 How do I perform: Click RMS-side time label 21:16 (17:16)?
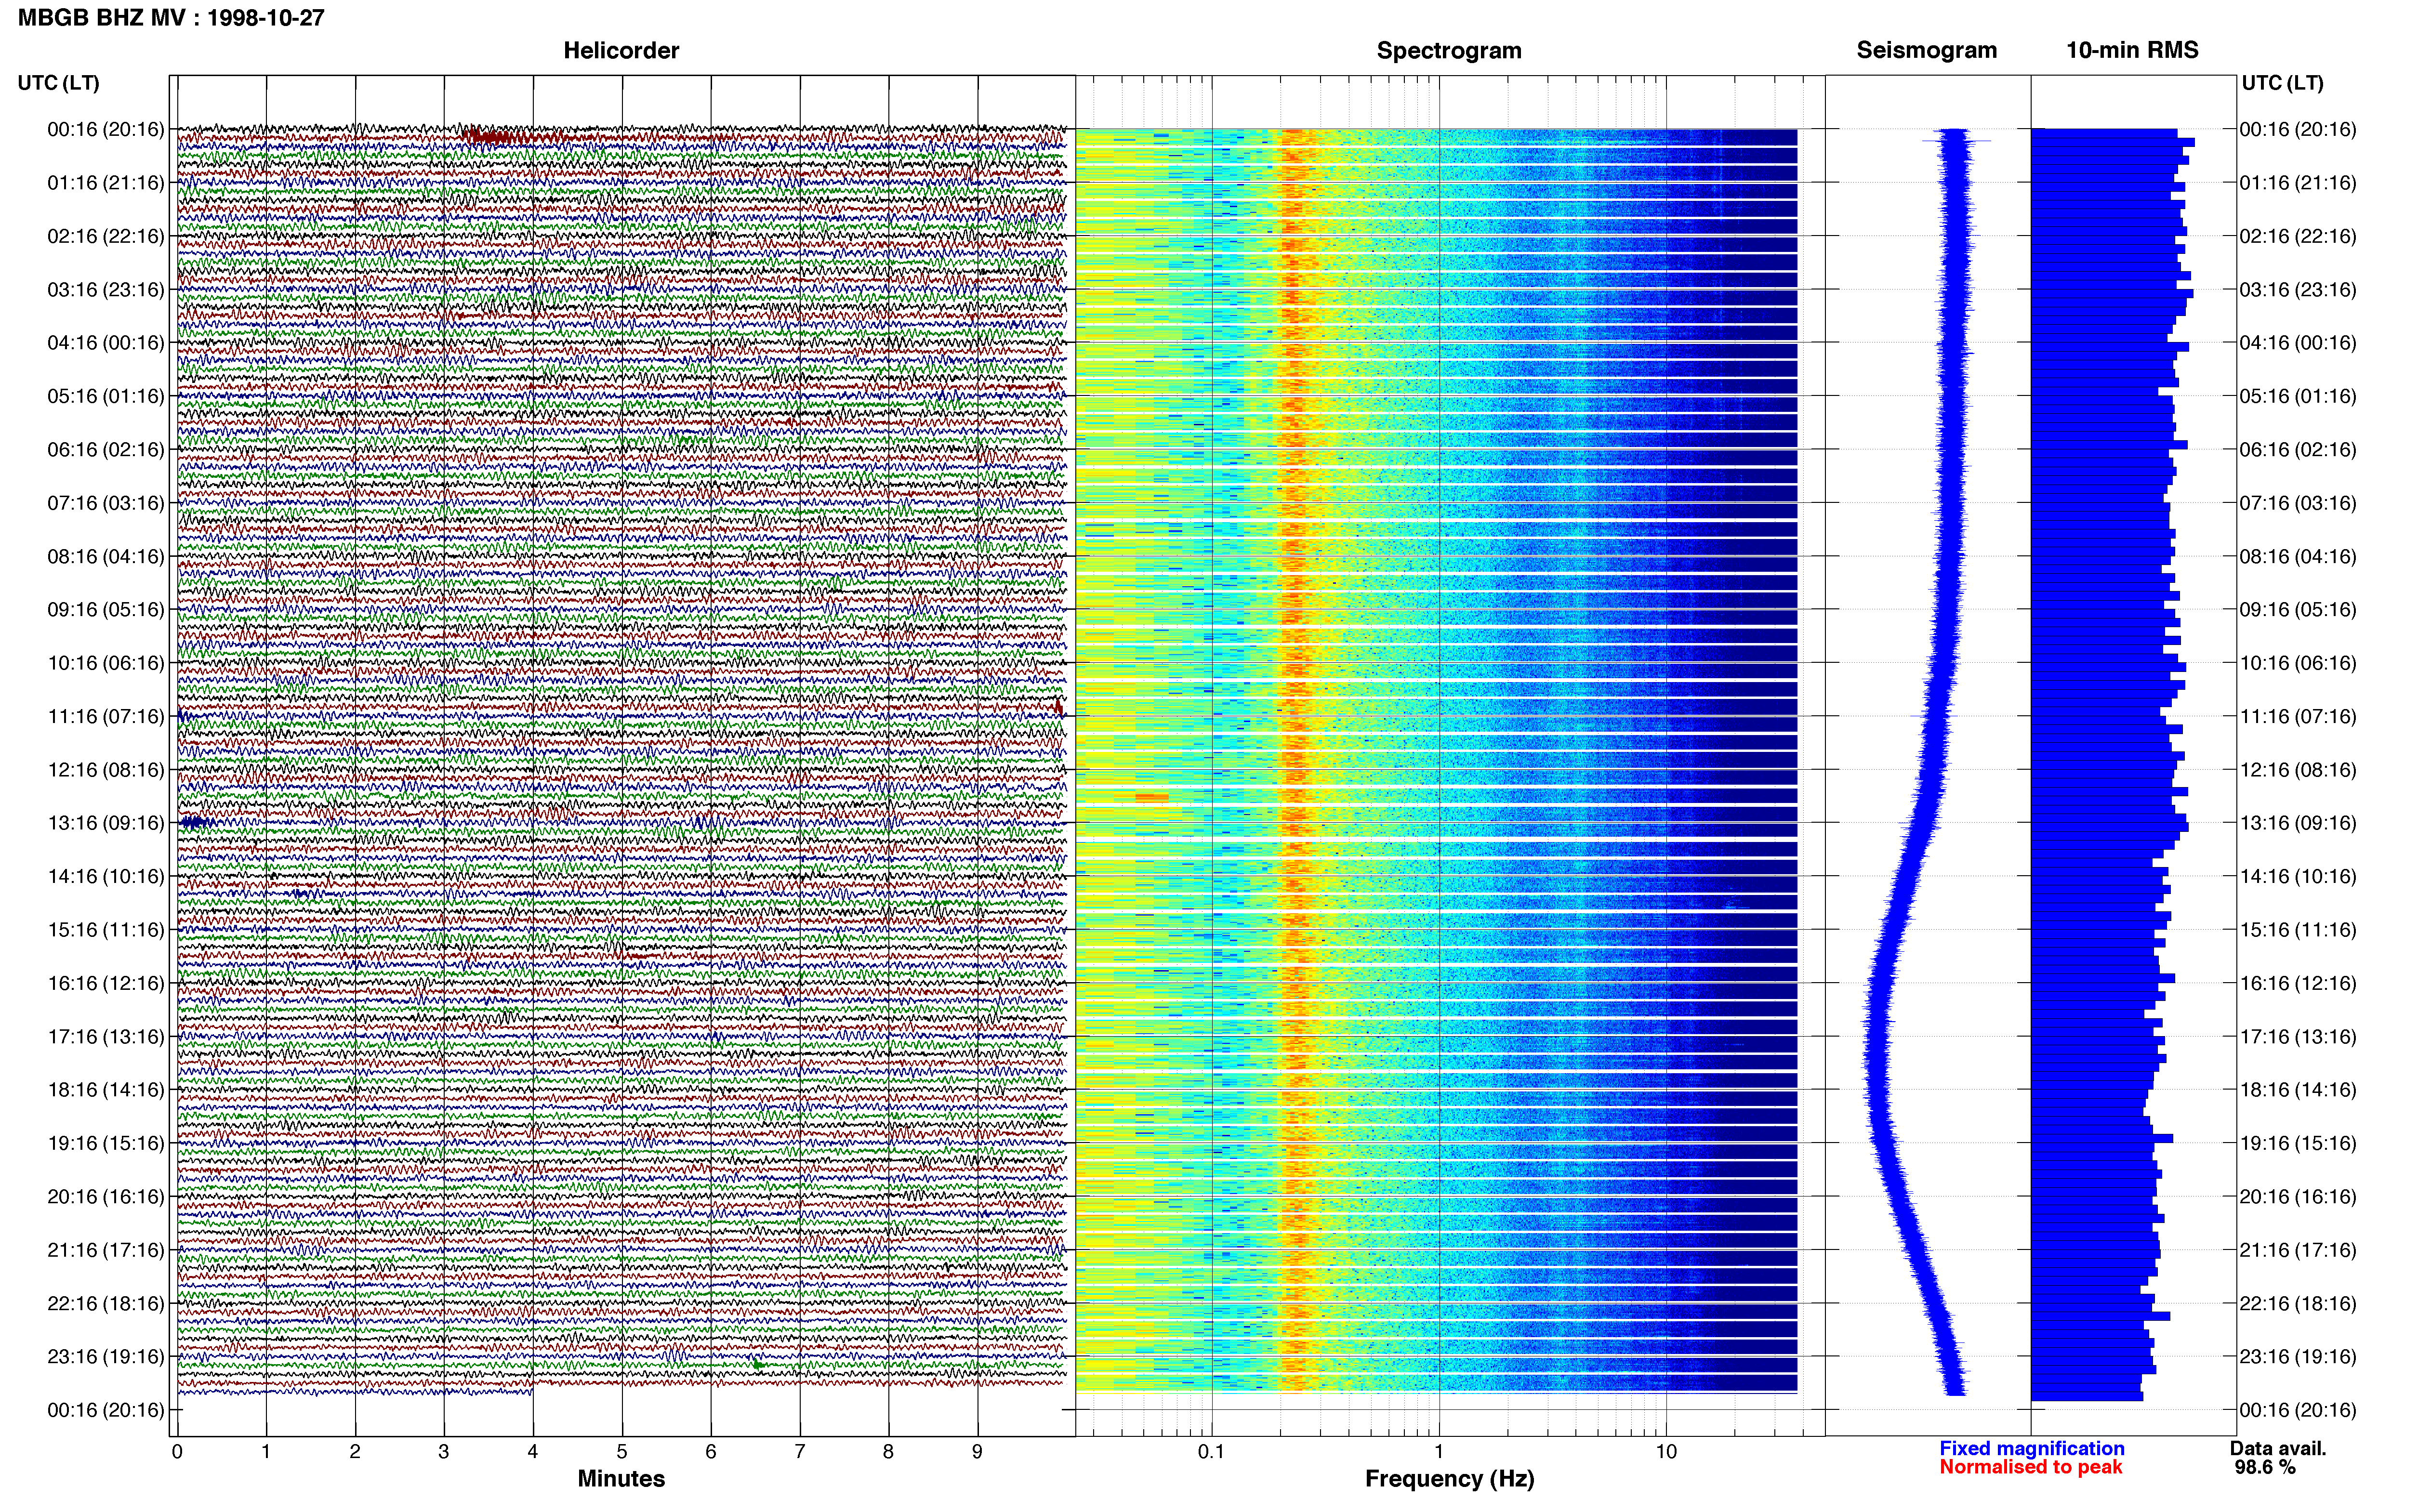pos(2298,1250)
